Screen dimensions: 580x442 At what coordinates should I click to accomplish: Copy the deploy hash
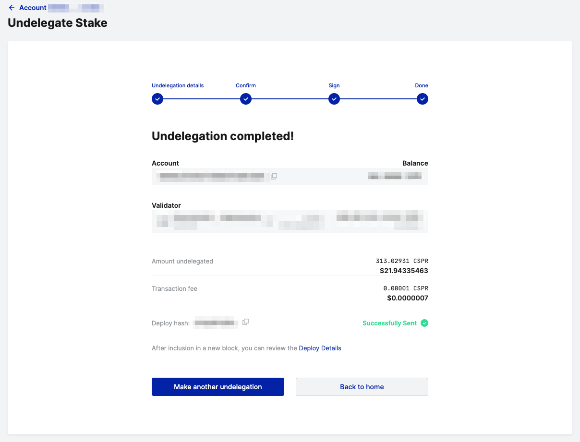(x=245, y=322)
